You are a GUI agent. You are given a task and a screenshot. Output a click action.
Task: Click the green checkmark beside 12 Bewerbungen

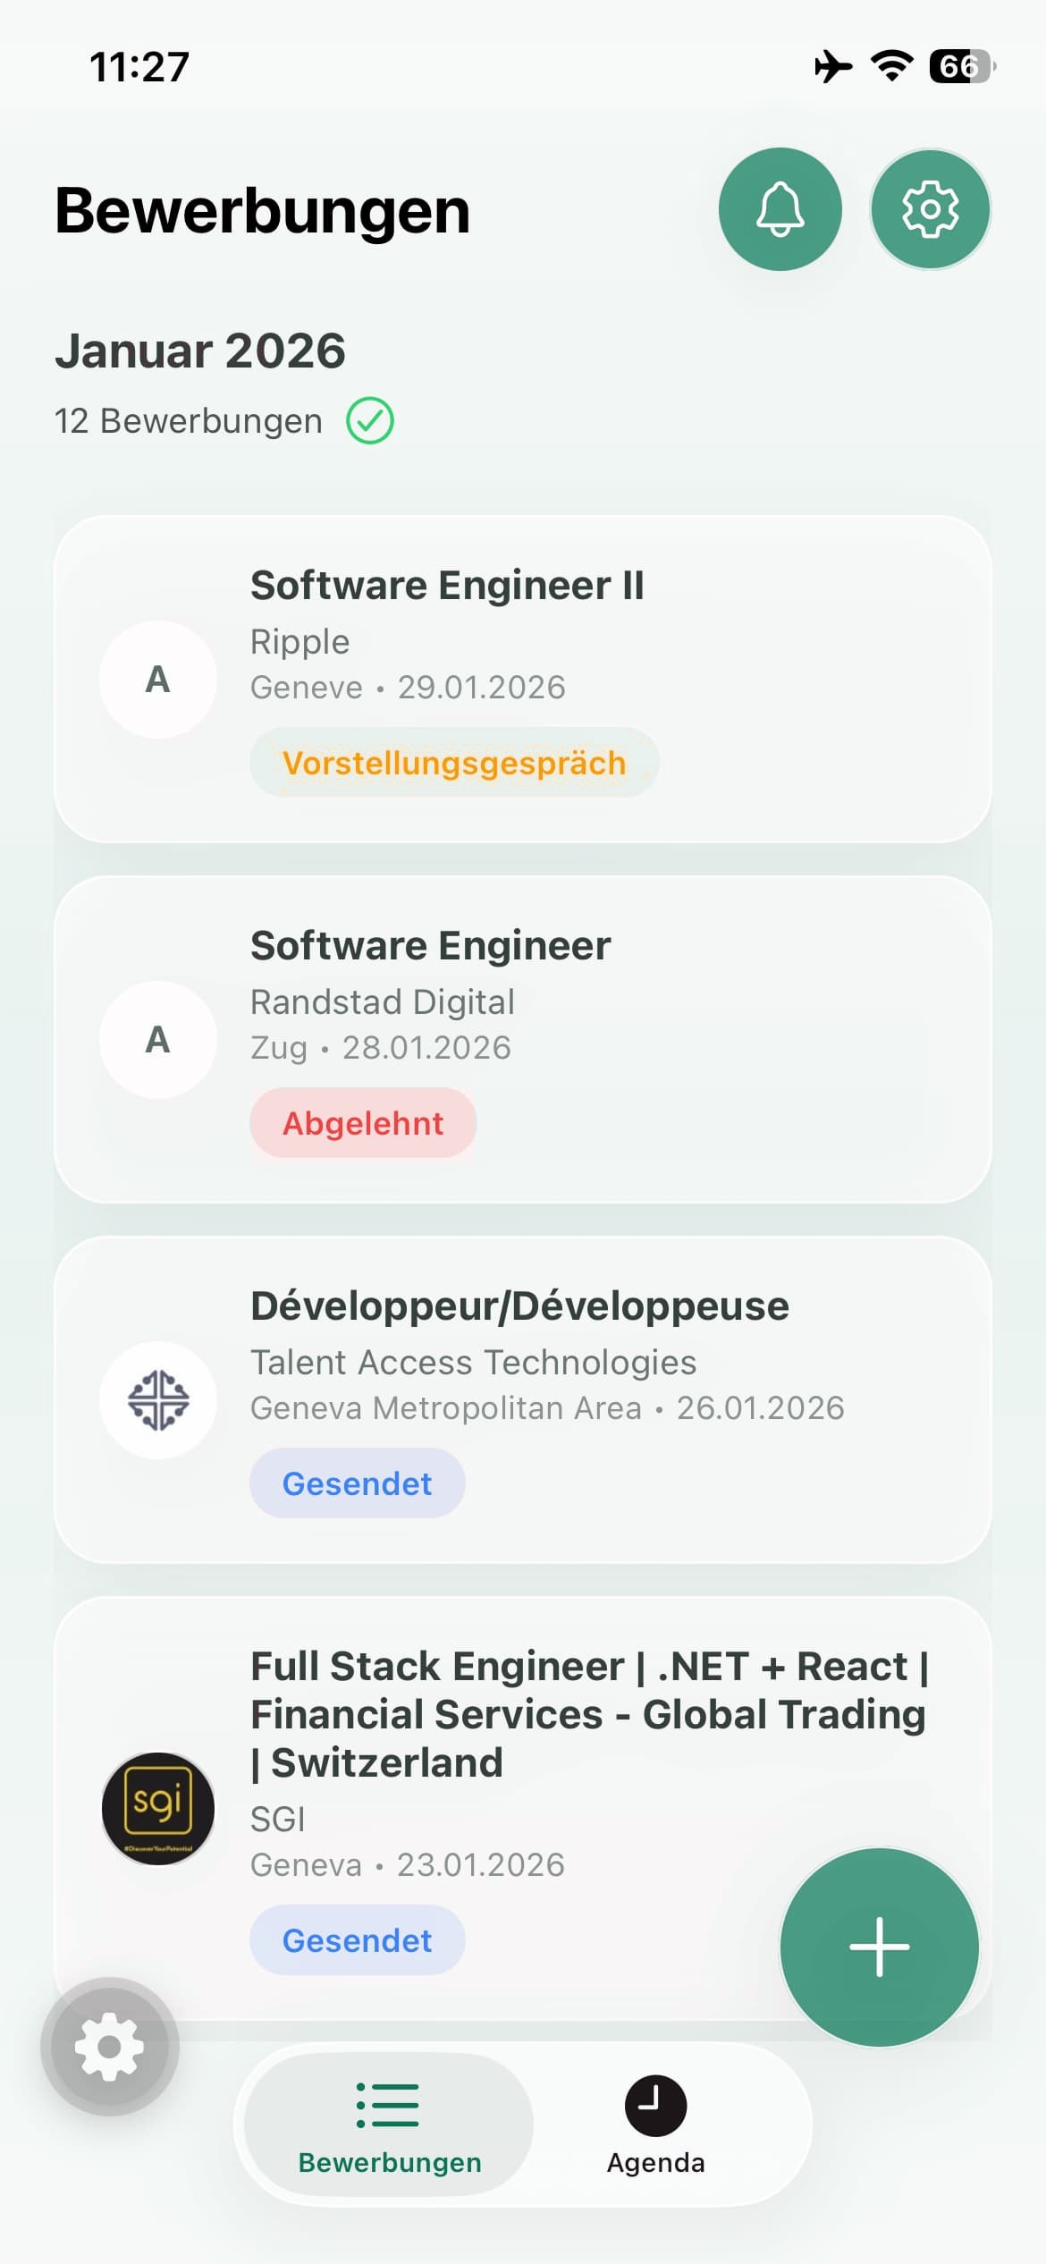(370, 420)
